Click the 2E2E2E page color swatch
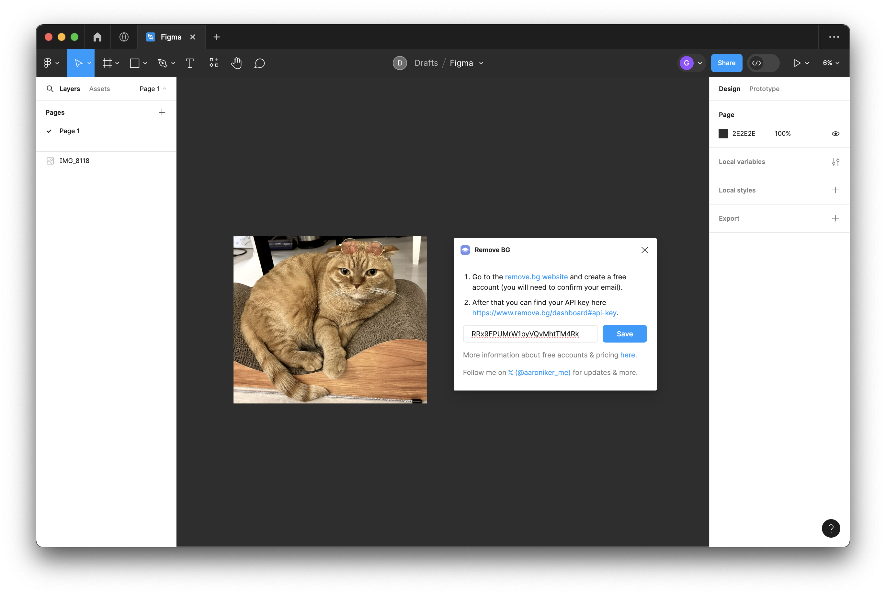 tap(723, 134)
